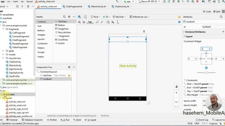Open the Profiler tool window
This screenshot has height=126, width=225.
click(x=52, y=120)
